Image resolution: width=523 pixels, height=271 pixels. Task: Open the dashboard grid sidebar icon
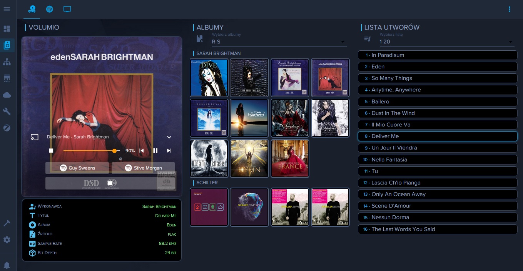click(7, 29)
